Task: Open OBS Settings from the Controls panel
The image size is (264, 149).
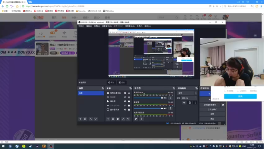Action: (x=212, y=114)
